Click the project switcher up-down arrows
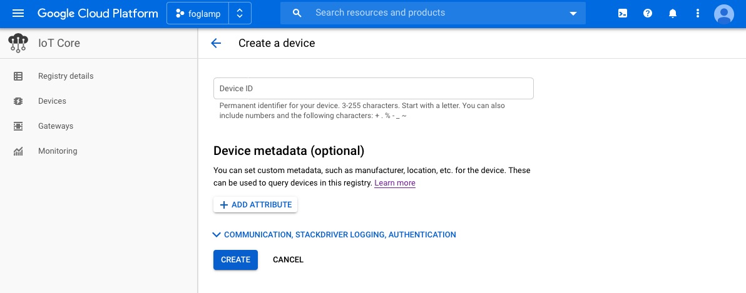This screenshot has height=293, width=746. (x=240, y=13)
